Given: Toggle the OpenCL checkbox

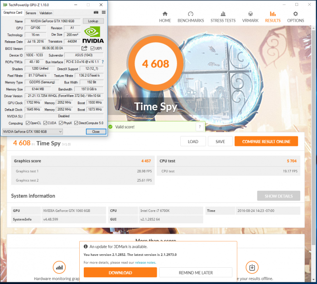Looking at the screenshot, I should (28, 123).
